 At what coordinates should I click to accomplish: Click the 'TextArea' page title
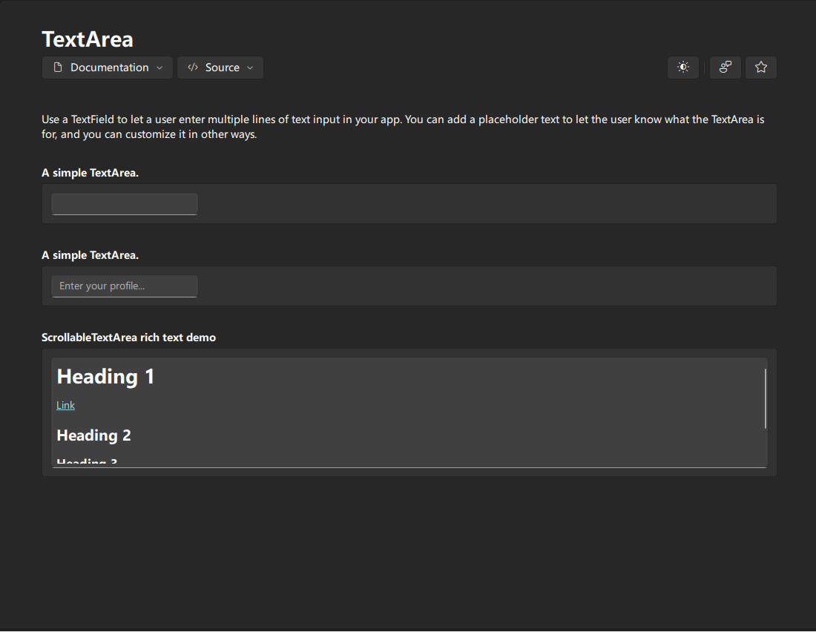click(88, 39)
